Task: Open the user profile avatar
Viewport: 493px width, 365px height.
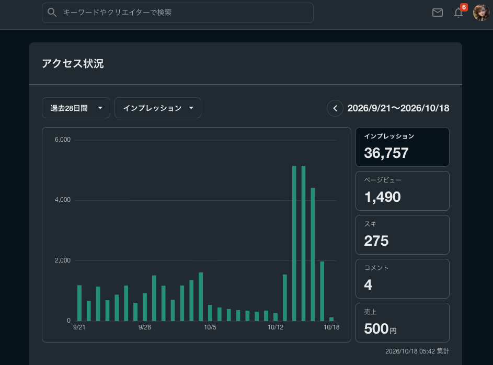Action: pos(481,13)
